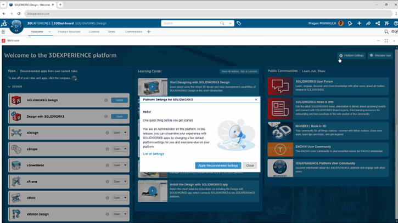The width and height of the screenshot is (398, 223).
Task: Click Apply Recommended Settings button
Action: tap(218, 165)
